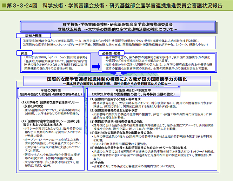Click '(2)国際法務機能の強化と紛争予防' heading
Screen dimensions: 233x181
(x=114, y=110)
